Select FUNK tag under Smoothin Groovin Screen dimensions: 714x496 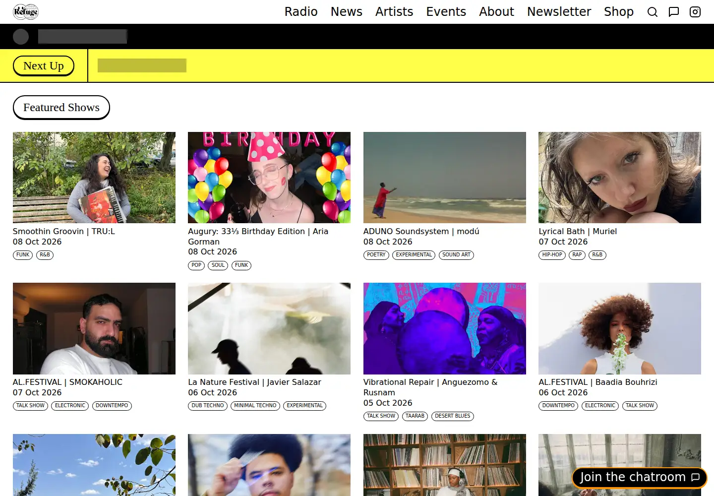(23, 255)
